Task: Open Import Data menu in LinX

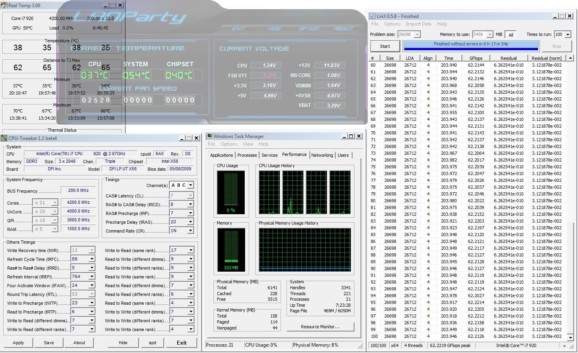Action: [418, 24]
